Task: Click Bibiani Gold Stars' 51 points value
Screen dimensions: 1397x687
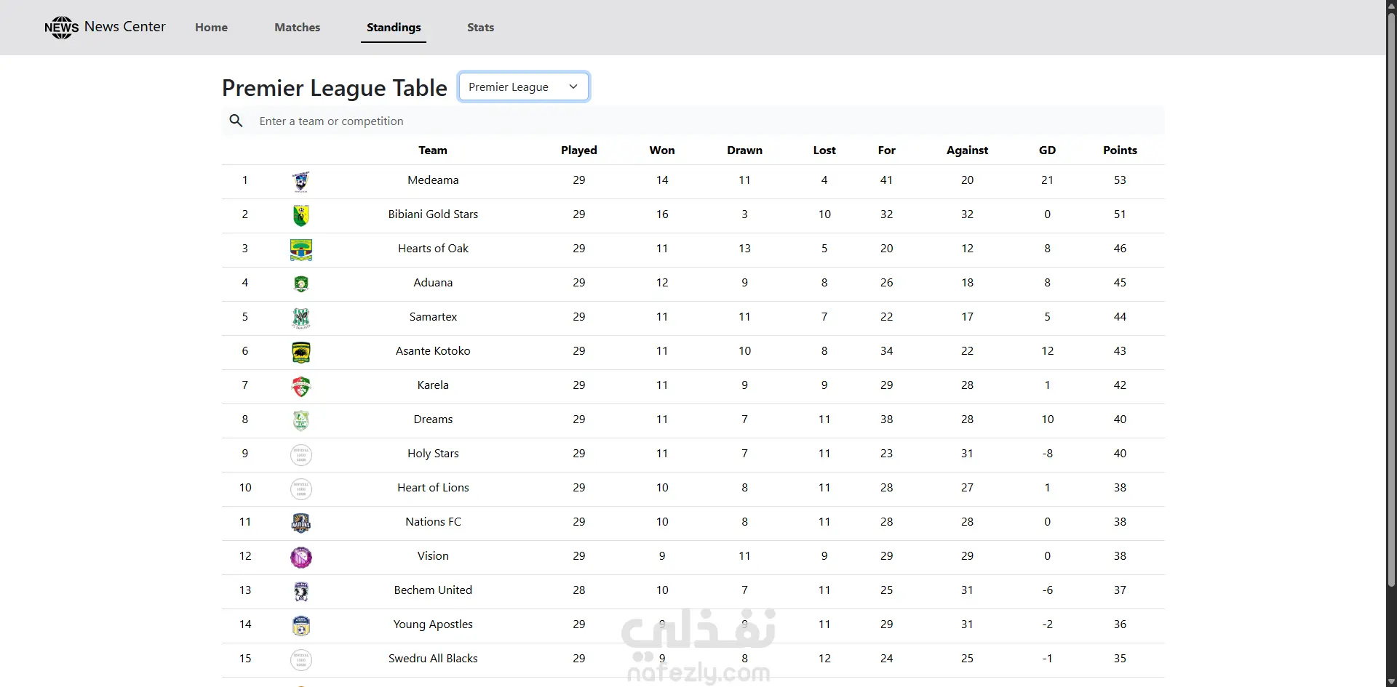Action: [1121, 214]
